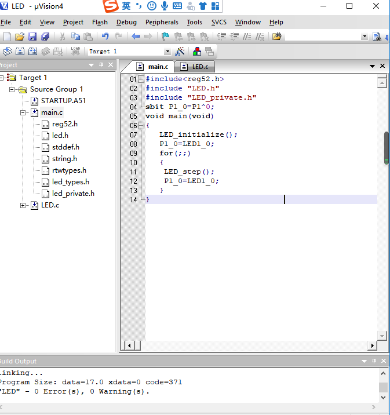Viewport: 390px width, 415px height.
Task: Click the Build Output scroll up arrow
Action: click(383, 373)
